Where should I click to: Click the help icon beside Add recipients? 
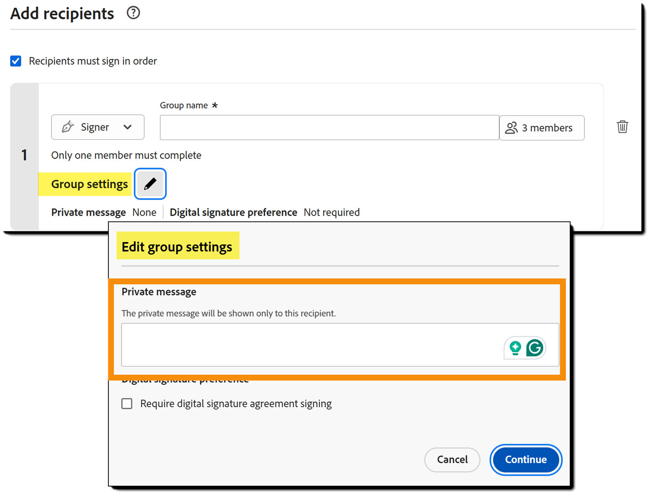tap(133, 13)
